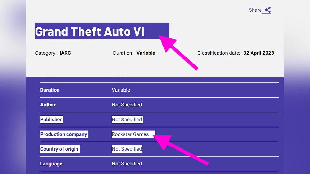The height and width of the screenshot is (174, 310).
Task: Select the Grand Theft Auto VI title
Action: 90,31
